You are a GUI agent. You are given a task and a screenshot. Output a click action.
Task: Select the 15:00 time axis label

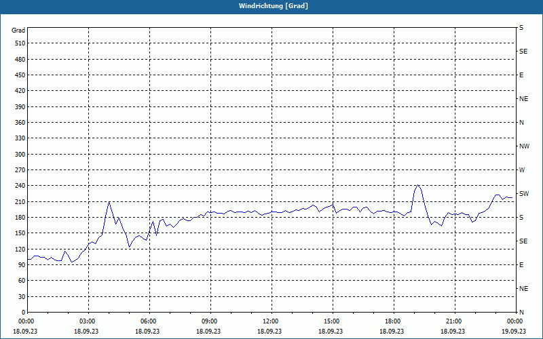333,321
